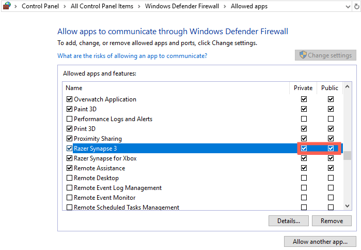Click the list scrollbar down arrow

point(348,205)
